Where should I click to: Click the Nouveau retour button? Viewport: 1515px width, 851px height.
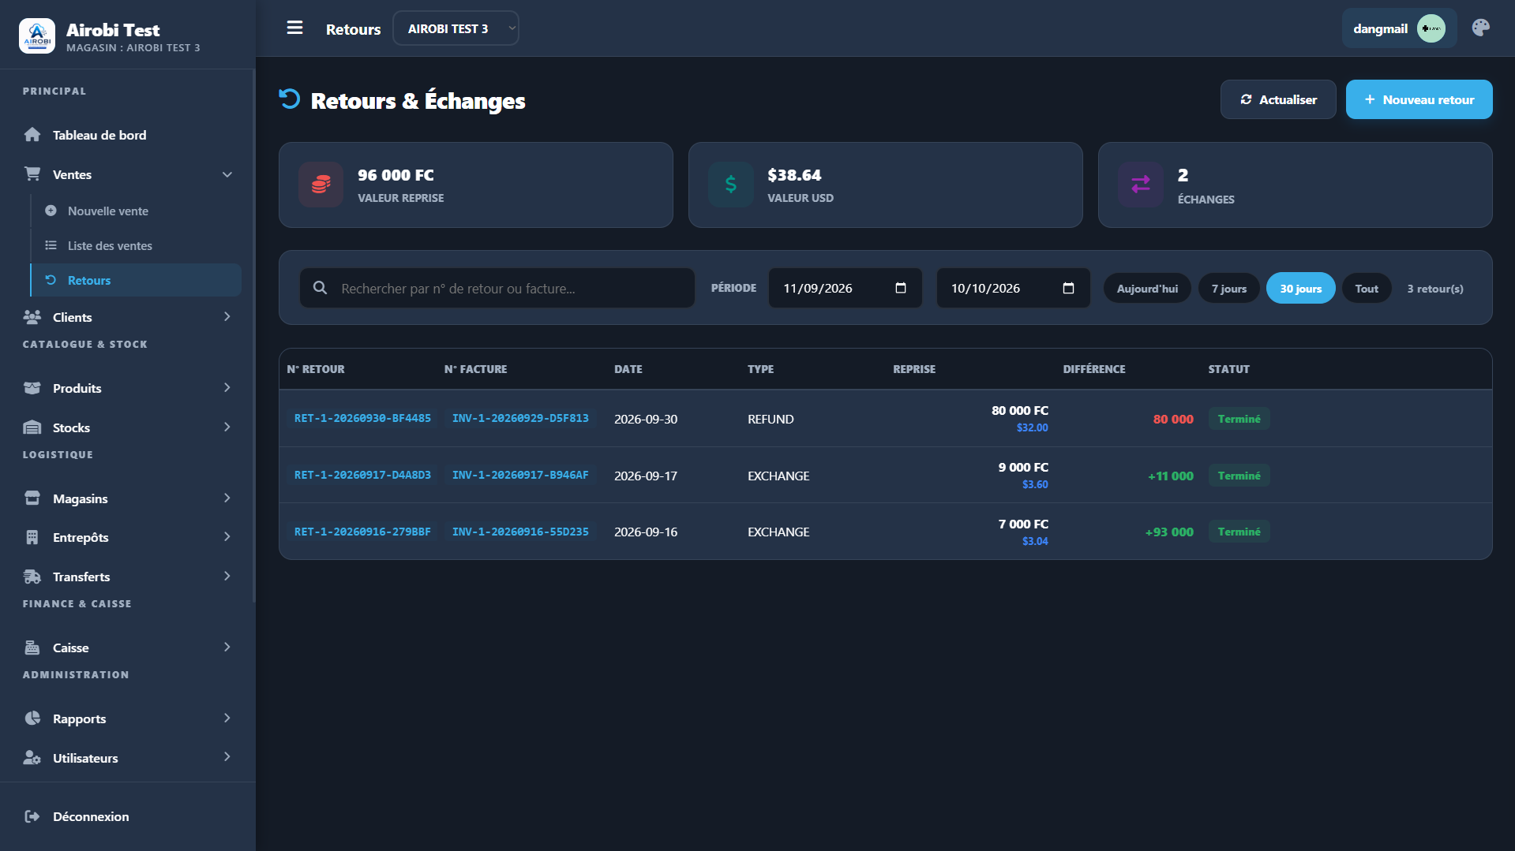[1419, 99]
